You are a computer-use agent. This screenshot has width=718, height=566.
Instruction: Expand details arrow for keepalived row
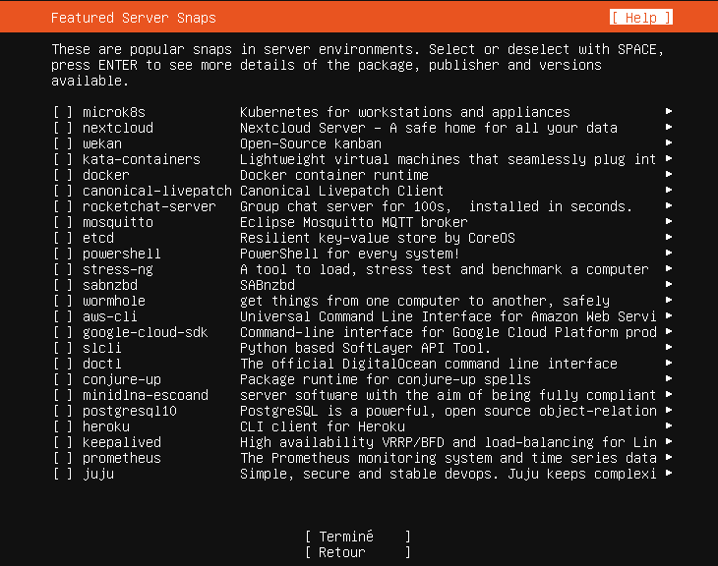669,441
